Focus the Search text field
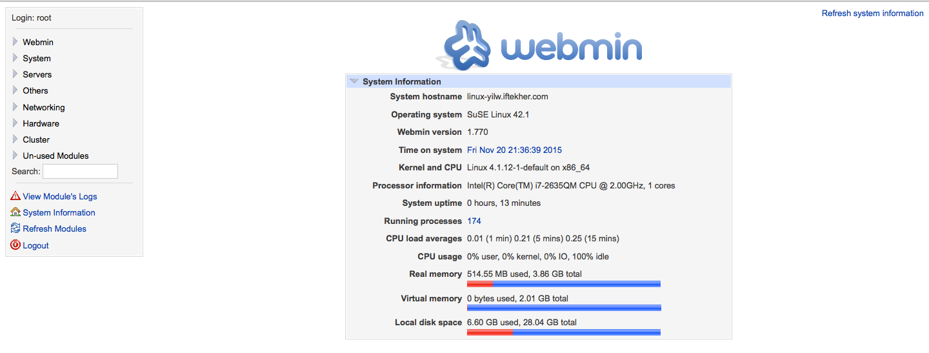Screen dimensions: 929x353 [x=80, y=171]
